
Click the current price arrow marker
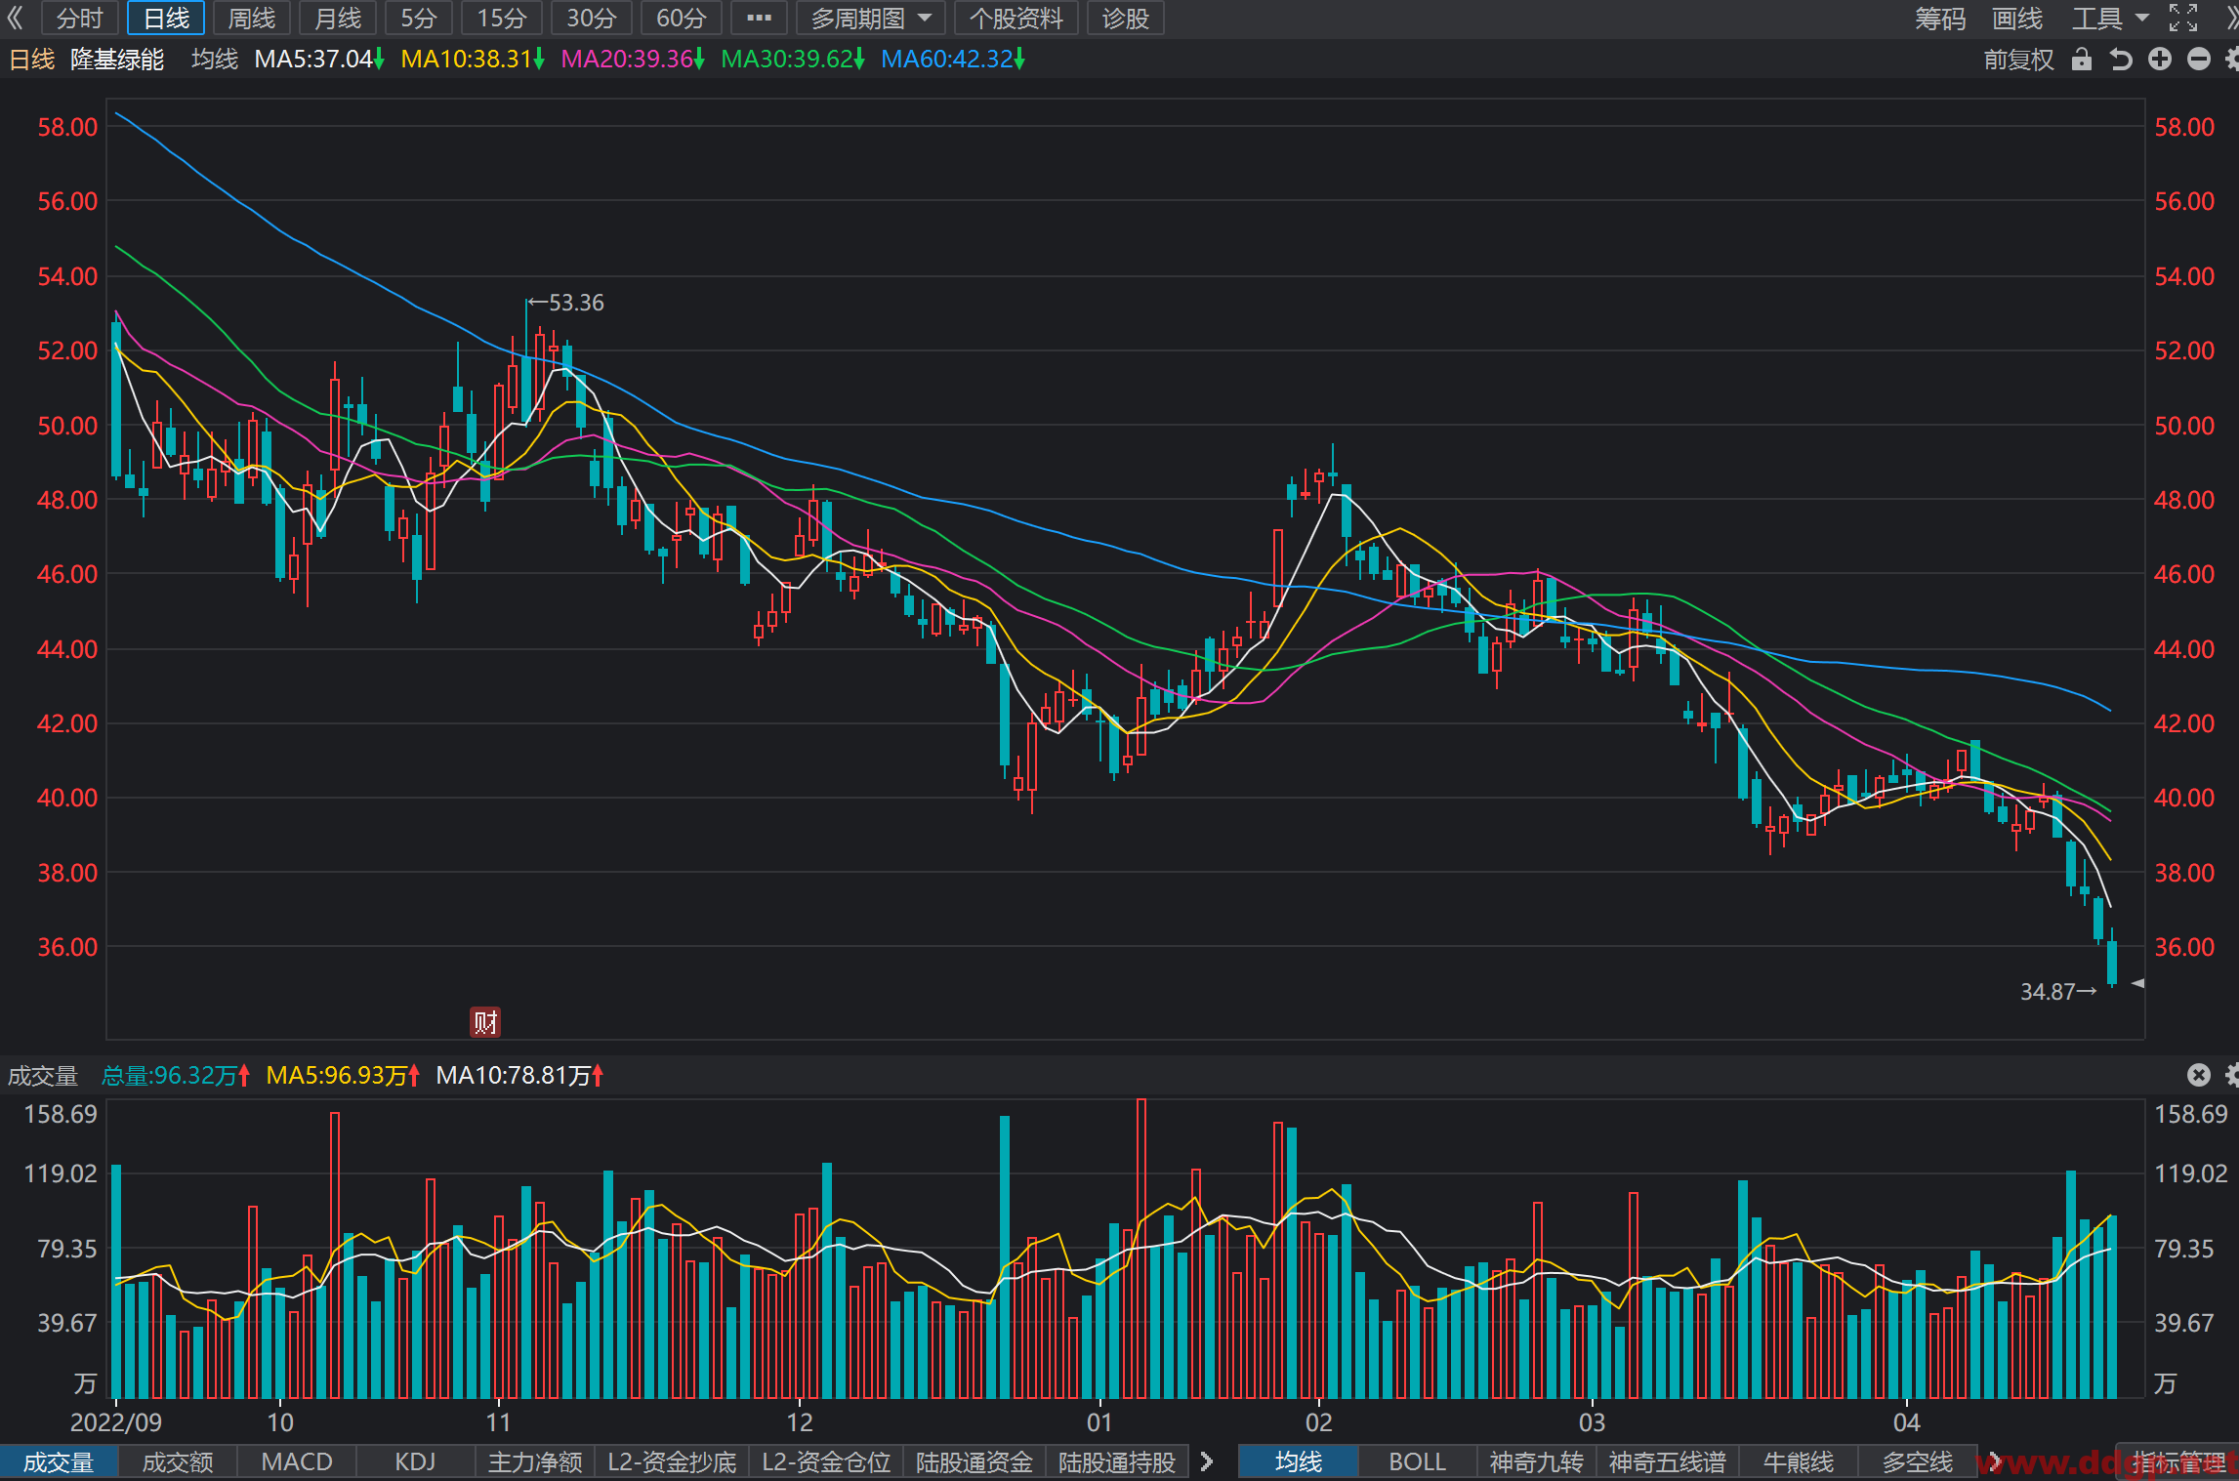tap(2137, 983)
